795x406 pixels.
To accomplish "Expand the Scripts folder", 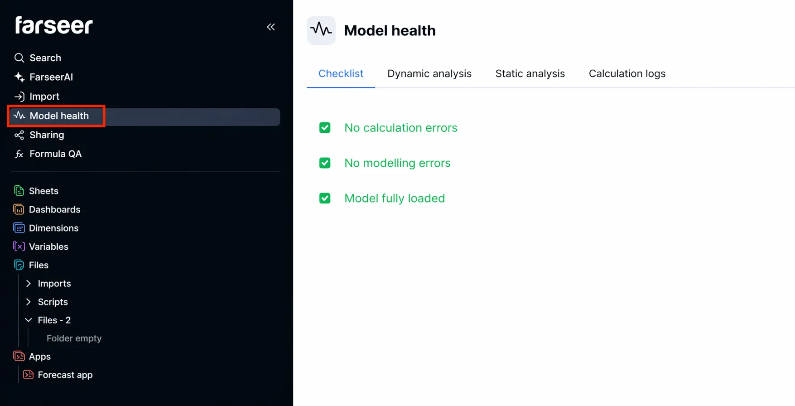I will point(28,302).
